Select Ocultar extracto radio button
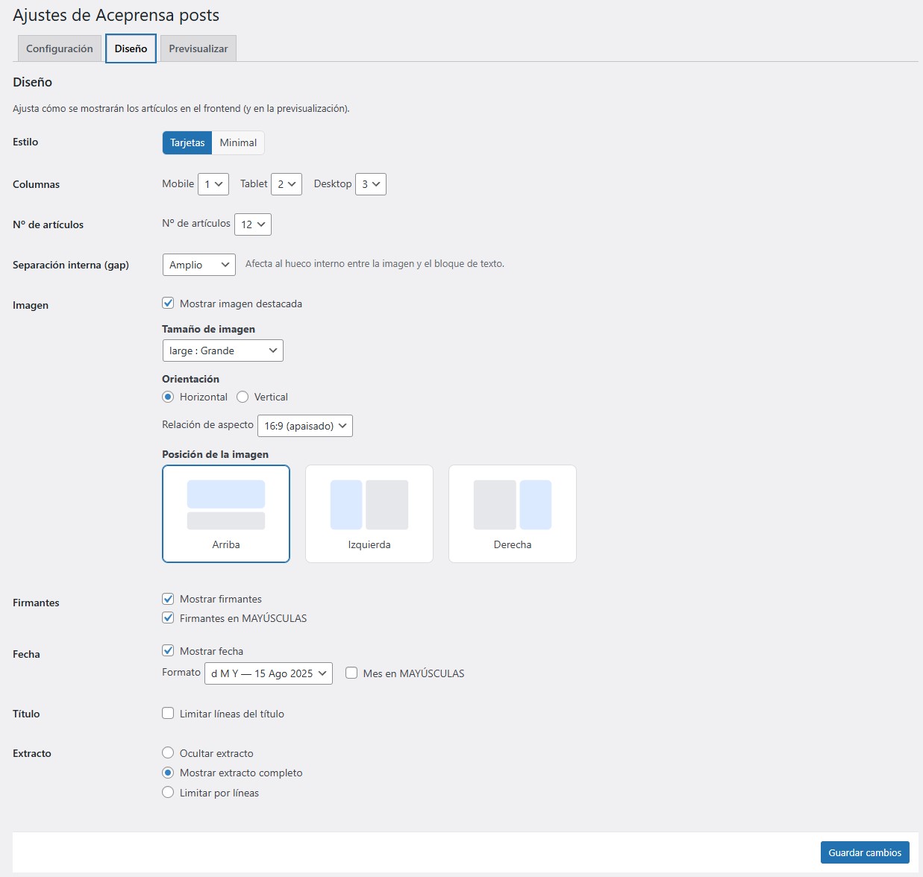Image resolution: width=923 pixels, height=877 pixels. (x=168, y=753)
